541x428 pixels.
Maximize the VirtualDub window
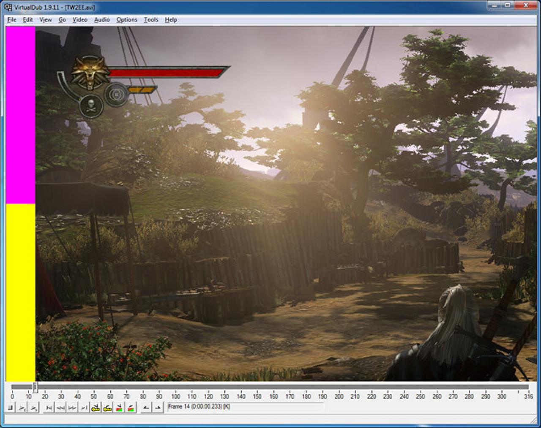(508, 5)
